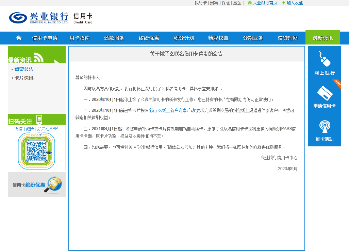Open the QR code image
The width and height of the screenshot is (349, 252).
click(36, 151)
